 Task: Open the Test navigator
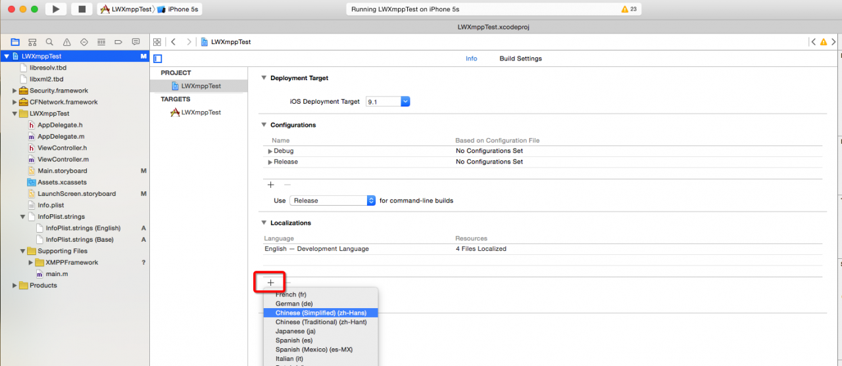click(x=84, y=41)
